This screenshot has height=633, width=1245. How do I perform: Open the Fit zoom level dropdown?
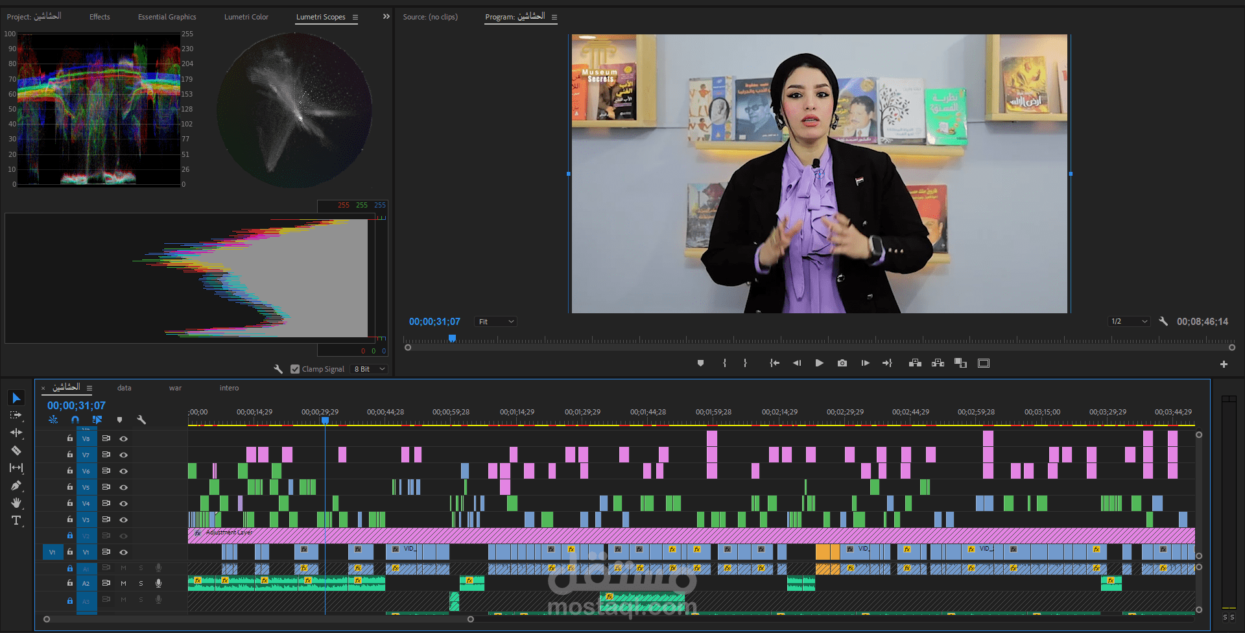point(496,322)
